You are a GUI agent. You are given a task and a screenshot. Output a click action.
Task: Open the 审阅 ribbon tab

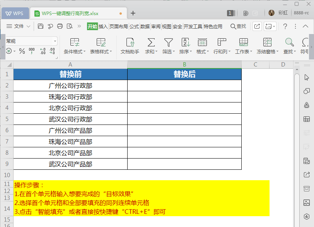[x=156, y=26]
